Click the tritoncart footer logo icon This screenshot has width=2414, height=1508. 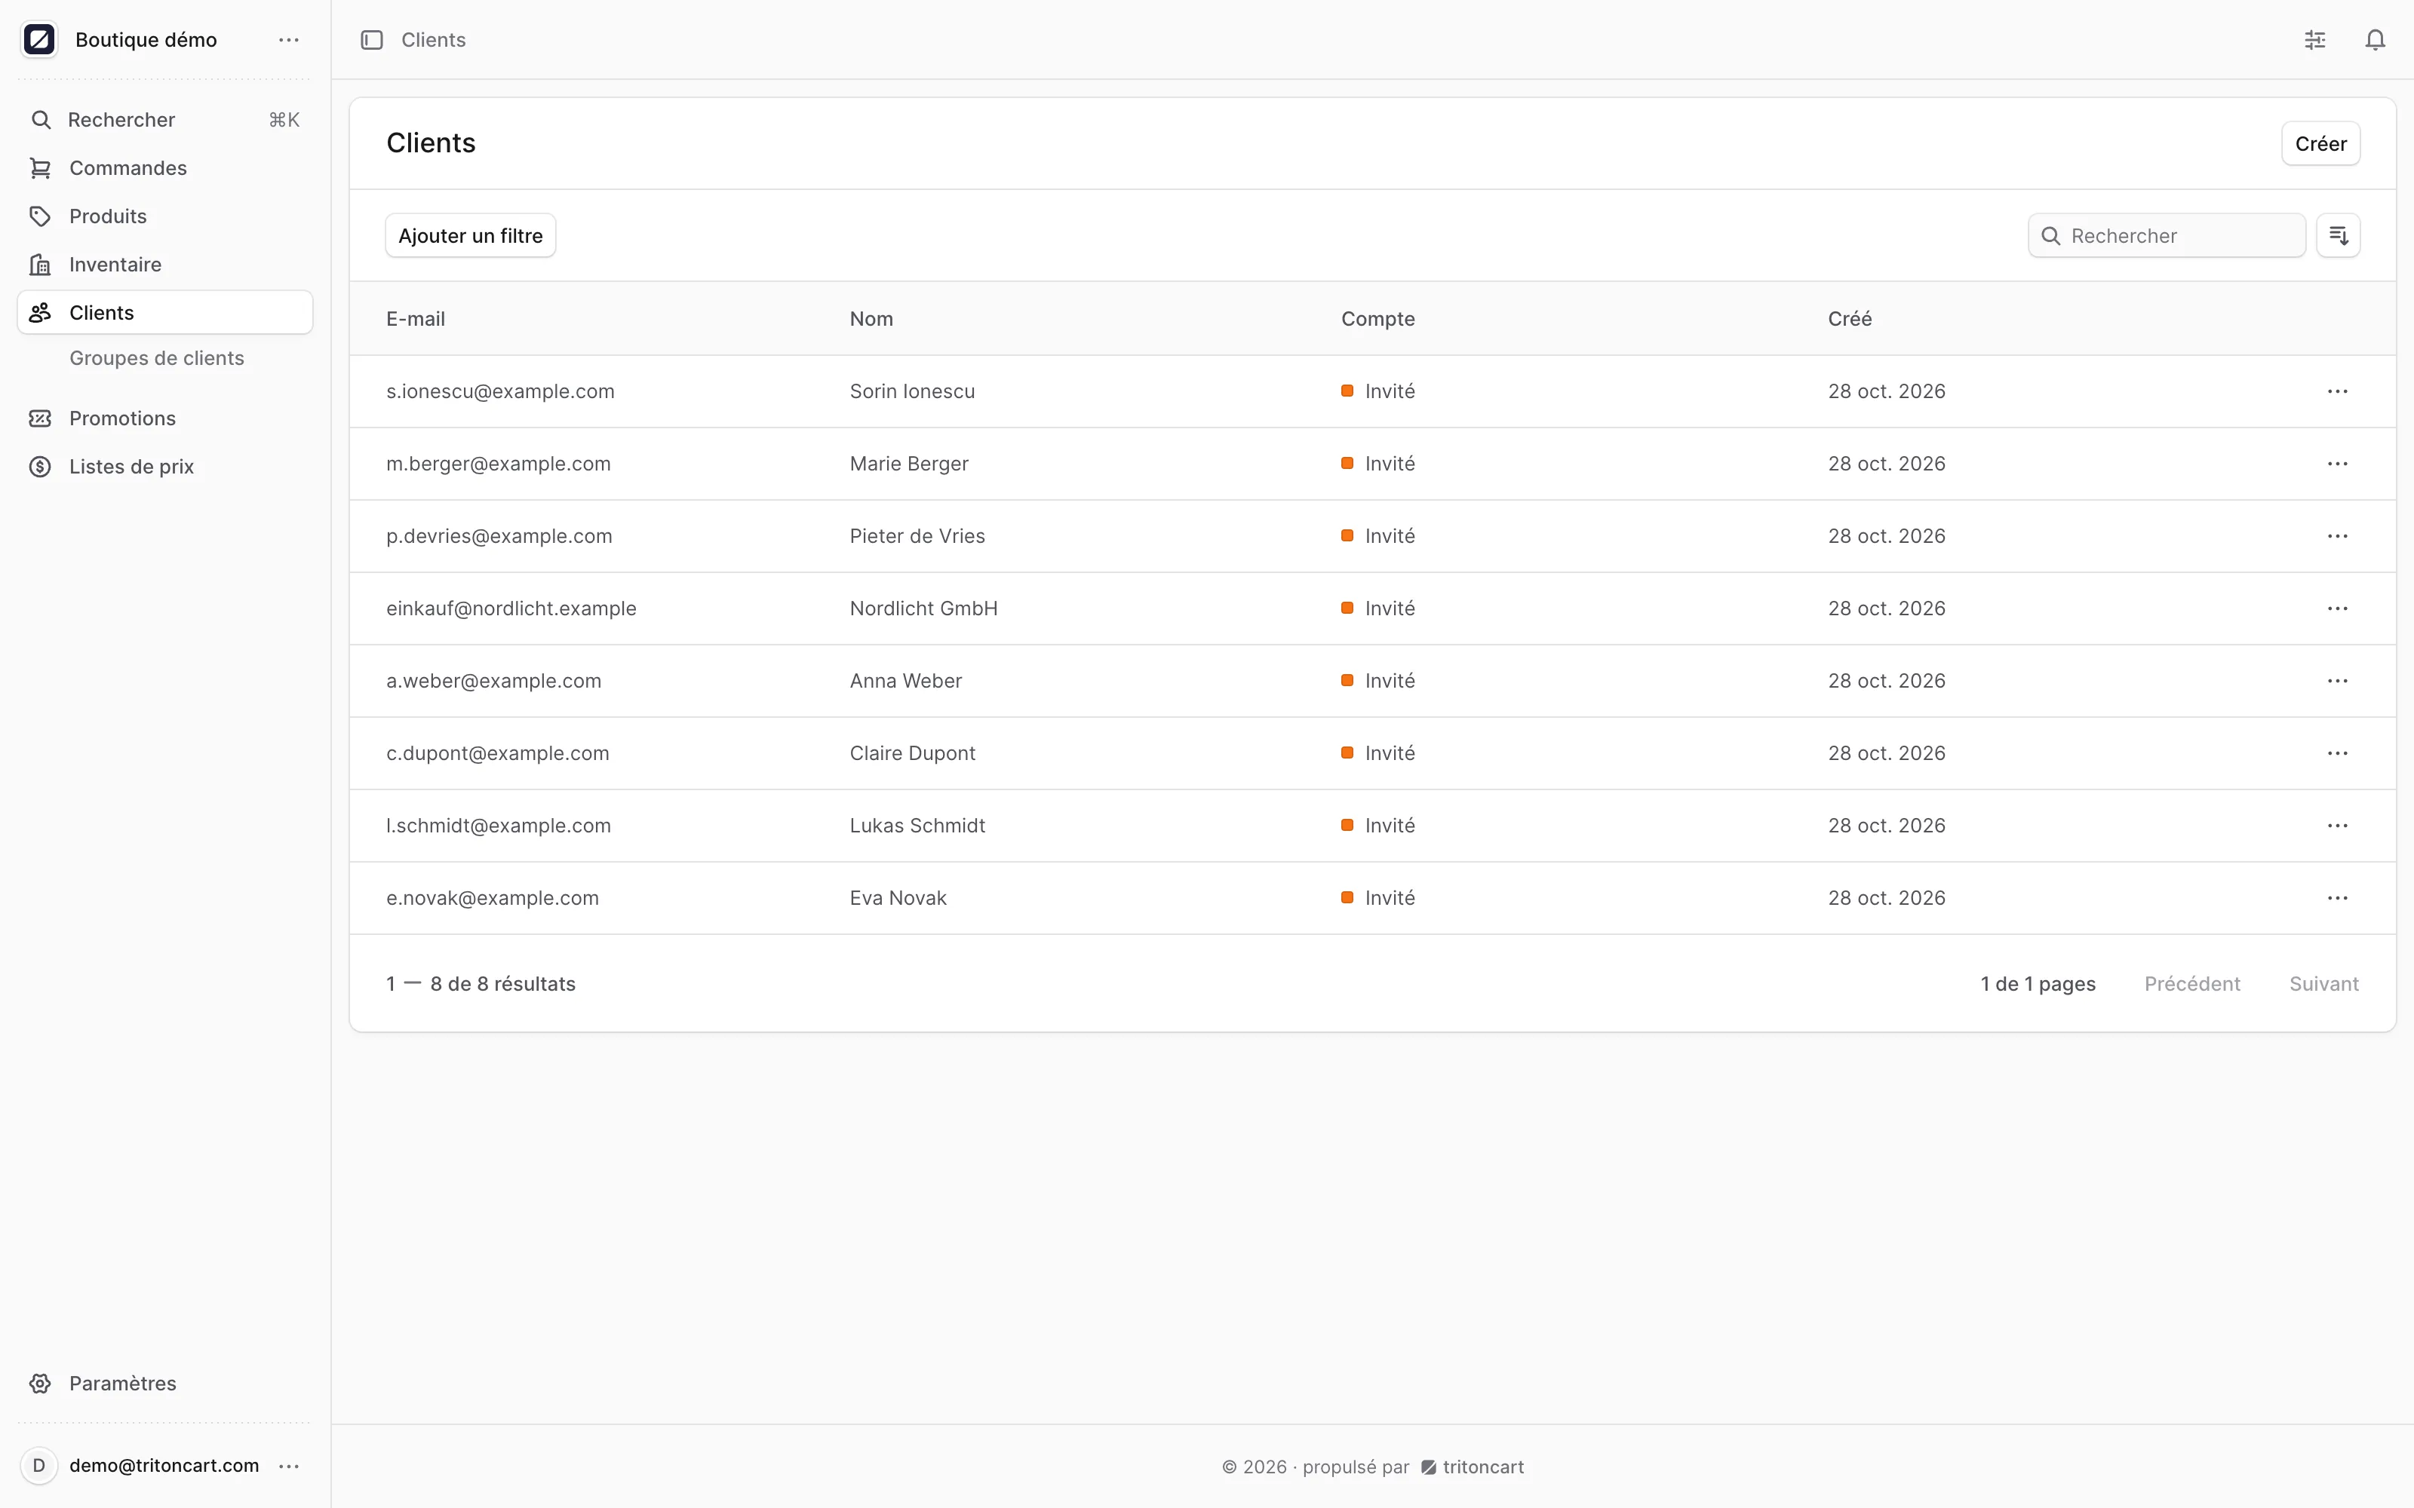point(1429,1467)
